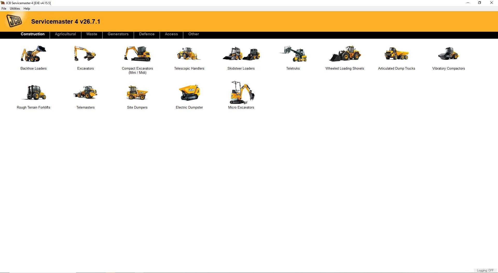
Task: Select the Excavators machine icon
Action: [x=85, y=54]
